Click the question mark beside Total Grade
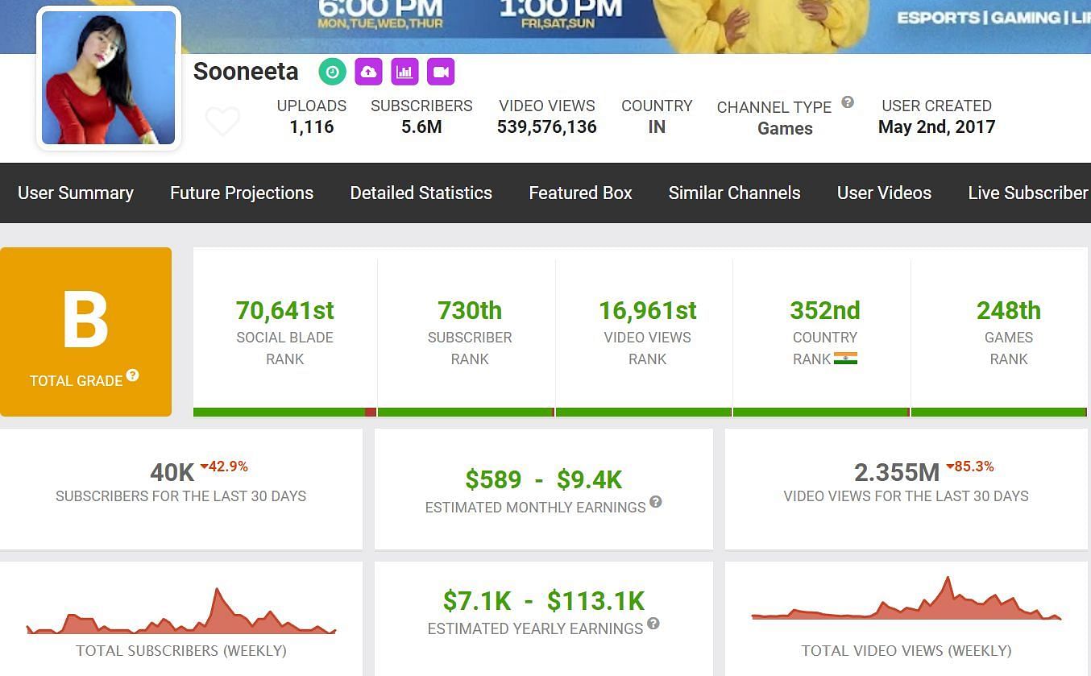The width and height of the screenshot is (1091, 676). point(133,375)
